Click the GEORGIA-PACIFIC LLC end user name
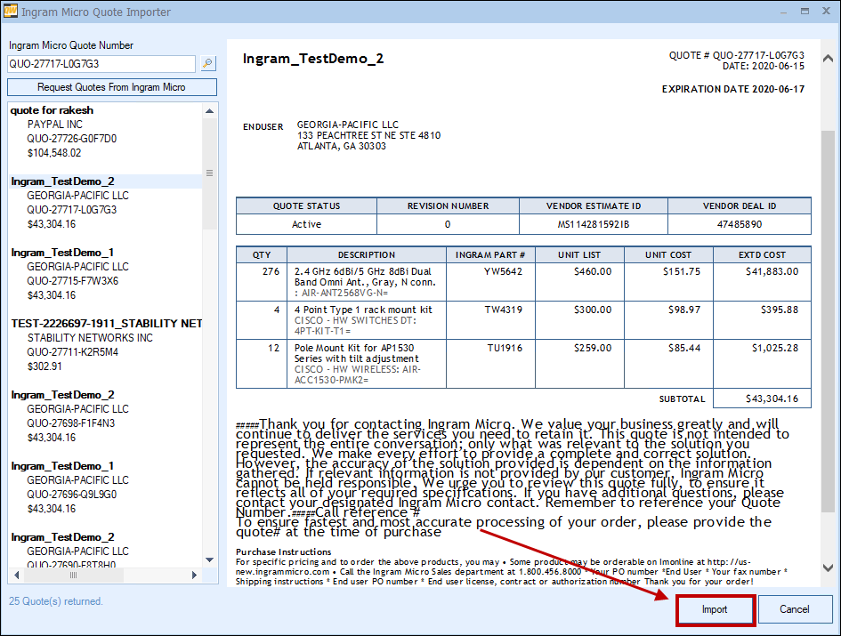 (348, 125)
